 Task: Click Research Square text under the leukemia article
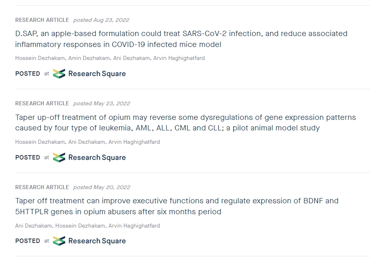(97, 158)
